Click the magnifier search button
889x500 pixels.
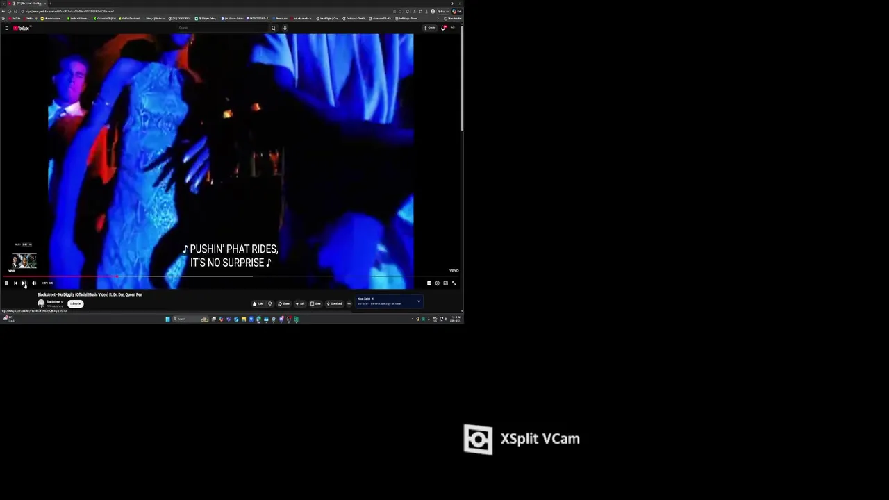click(x=274, y=28)
